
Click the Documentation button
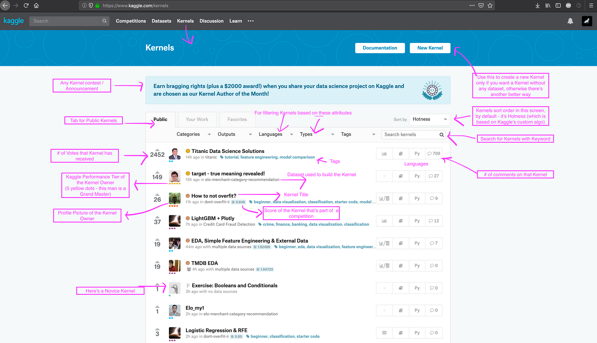[x=379, y=48]
